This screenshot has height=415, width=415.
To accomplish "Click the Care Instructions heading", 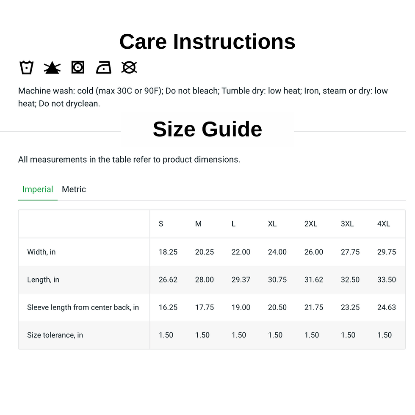I will [x=207, y=41].
